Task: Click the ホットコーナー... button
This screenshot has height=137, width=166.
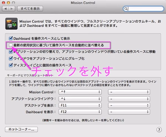Action: click(x=21, y=129)
